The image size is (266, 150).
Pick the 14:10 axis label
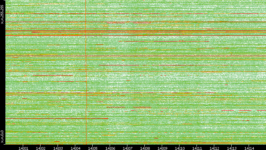[x=180, y=148]
